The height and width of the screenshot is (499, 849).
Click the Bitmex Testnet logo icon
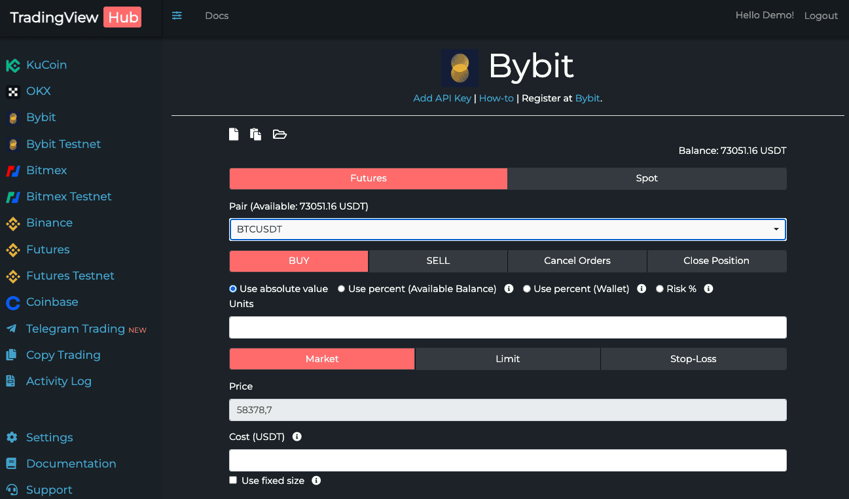pos(12,197)
